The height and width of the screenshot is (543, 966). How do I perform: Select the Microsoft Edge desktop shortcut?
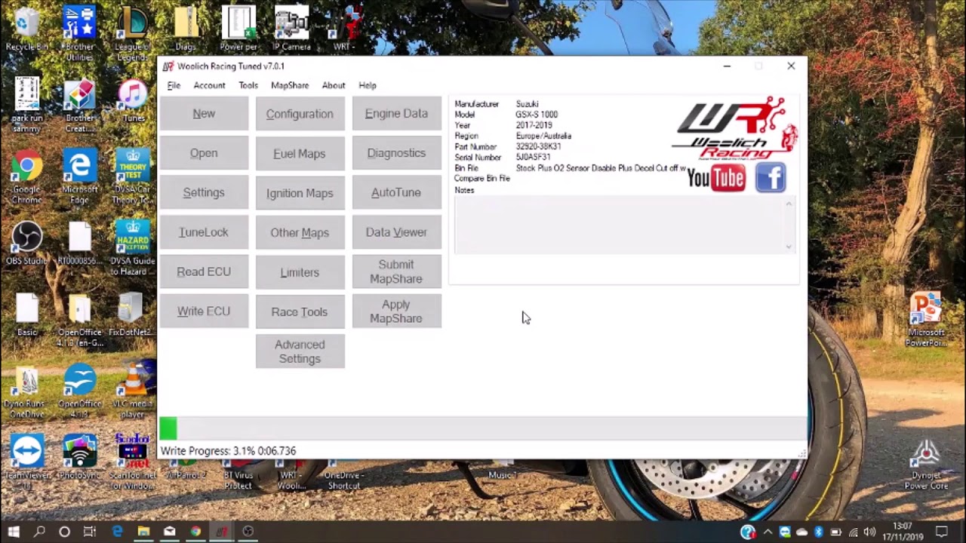tap(79, 177)
